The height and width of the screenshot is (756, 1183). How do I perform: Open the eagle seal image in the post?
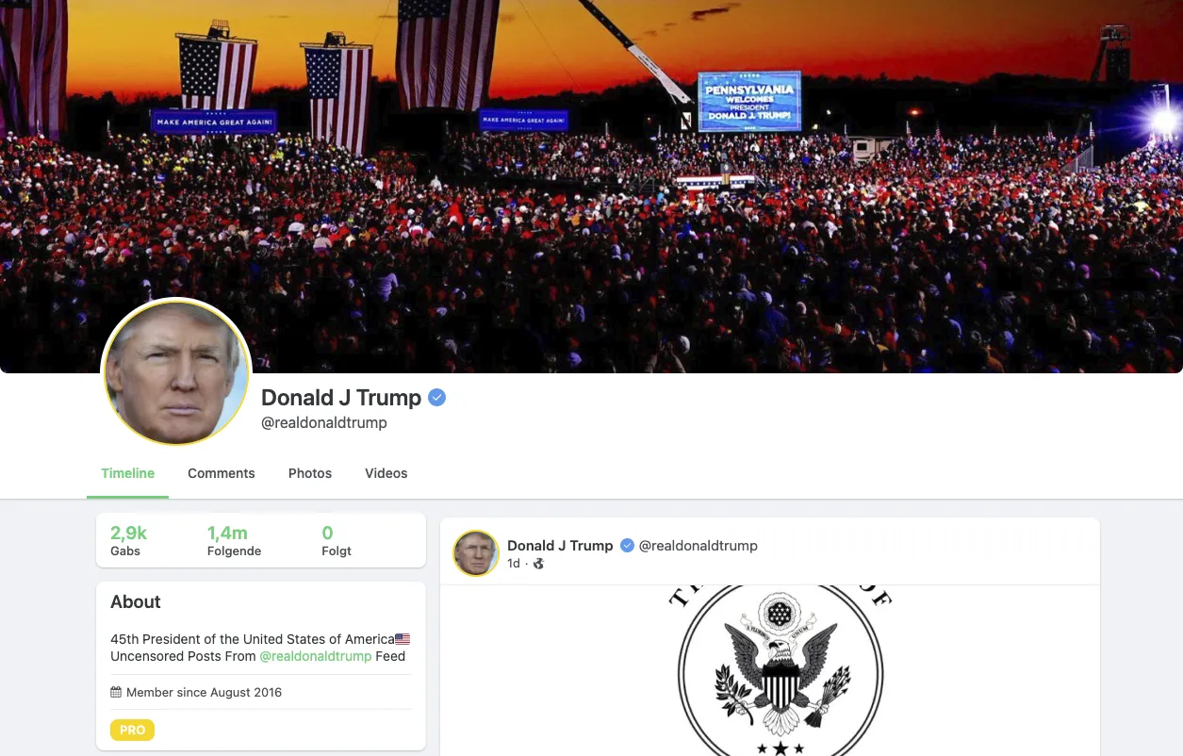point(780,670)
